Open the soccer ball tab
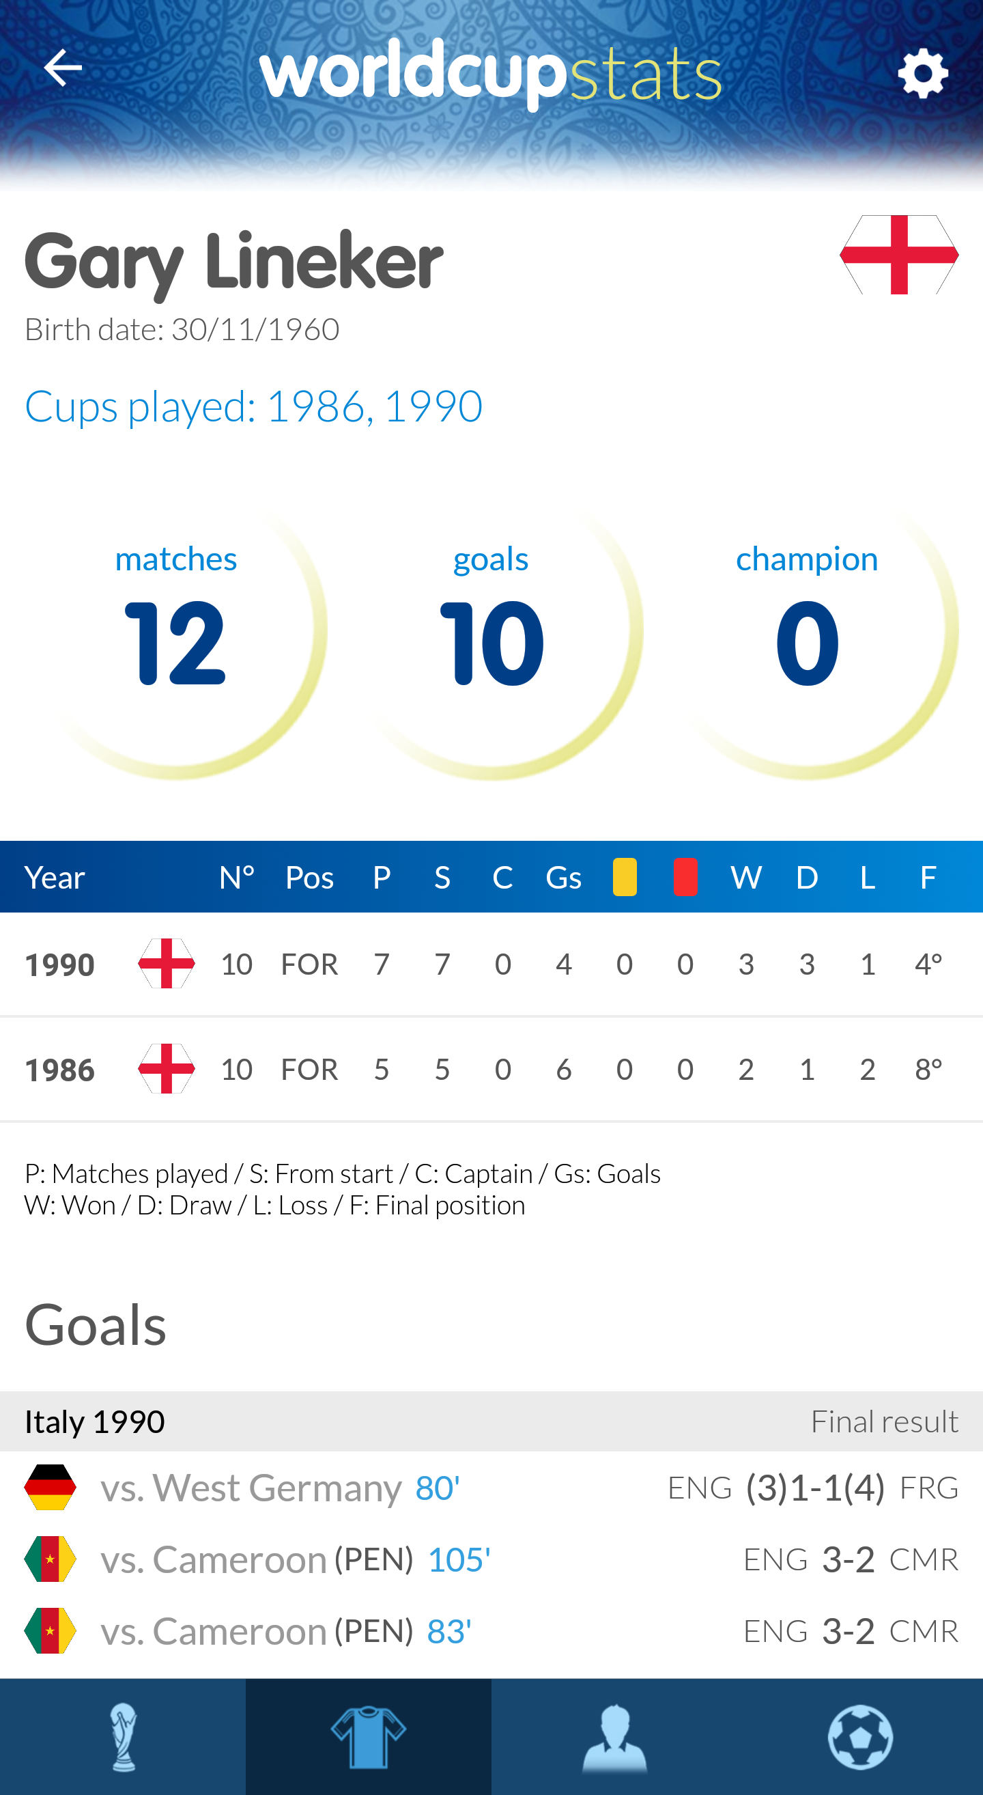 tap(859, 1736)
